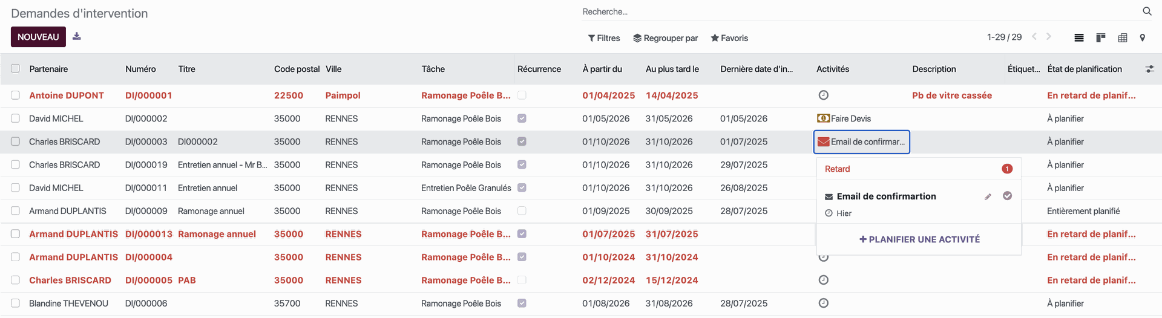1162x318 pixels.
Task: Open the Favoris dropdown
Action: (x=729, y=38)
